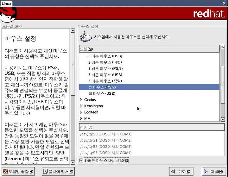Image resolution: width=228 pixels, height=177 pixels.
Task: Select device /dev/ttyS2 (COM3)
Action: pos(152,147)
